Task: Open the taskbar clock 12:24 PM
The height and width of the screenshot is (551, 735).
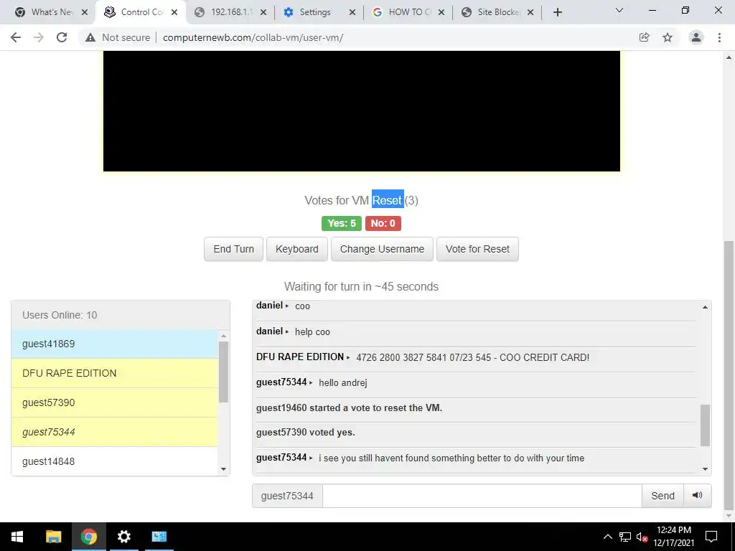Action: (673, 537)
